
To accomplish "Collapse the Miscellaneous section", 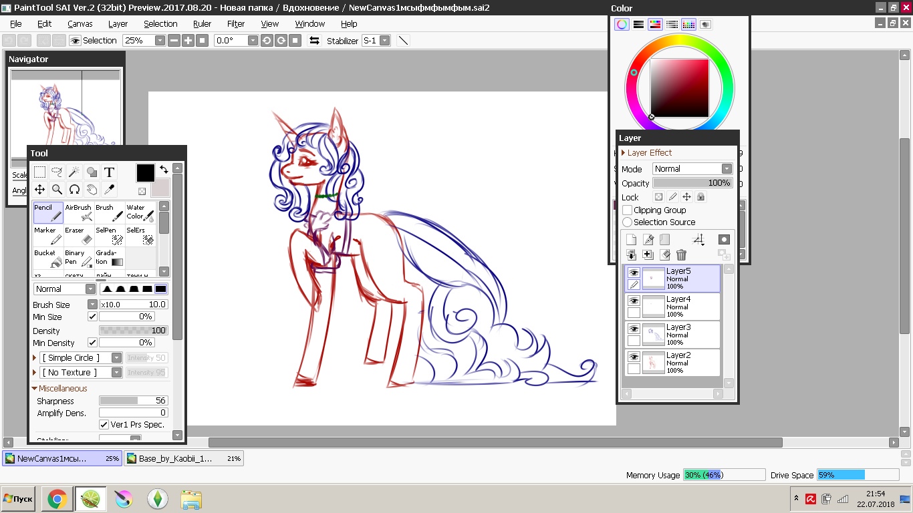I will point(35,389).
